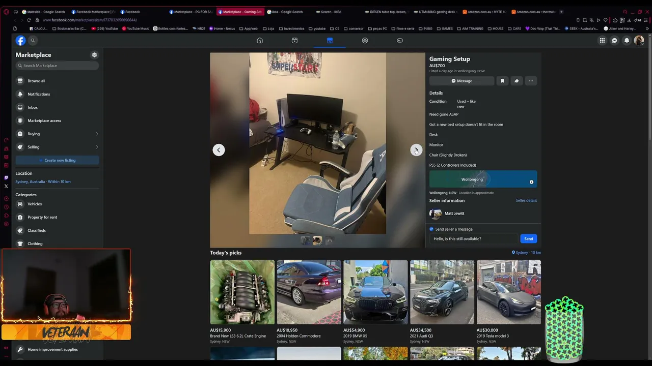Show the previous listing photo
This screenshot has width=652, height=366.
(x=219, y=149)
